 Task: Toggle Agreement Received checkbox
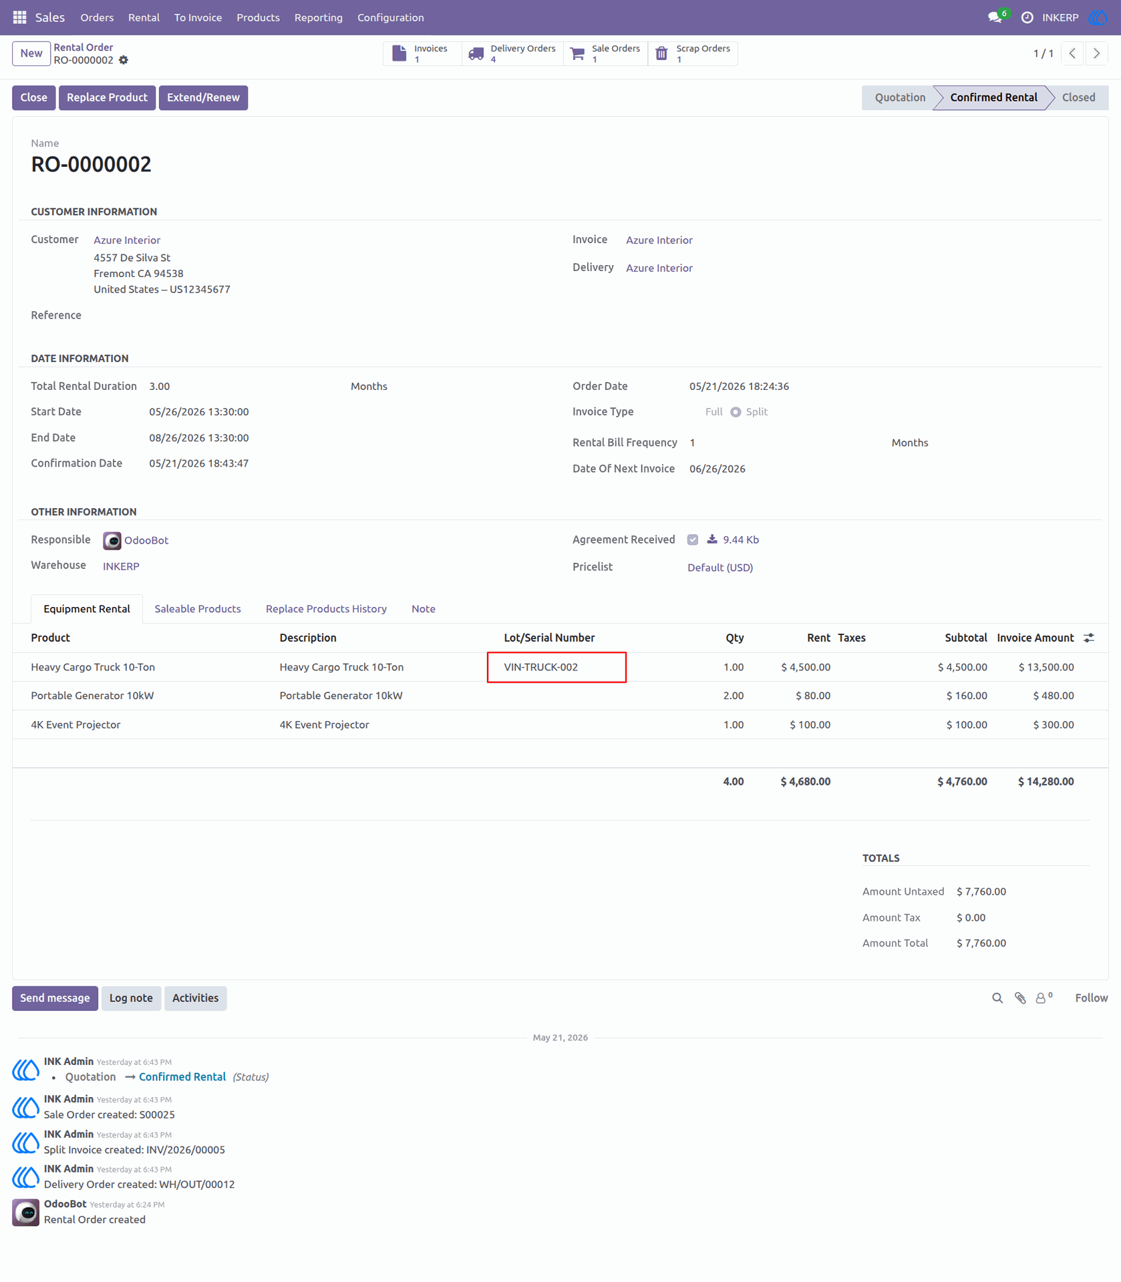[x=693, y=540]
